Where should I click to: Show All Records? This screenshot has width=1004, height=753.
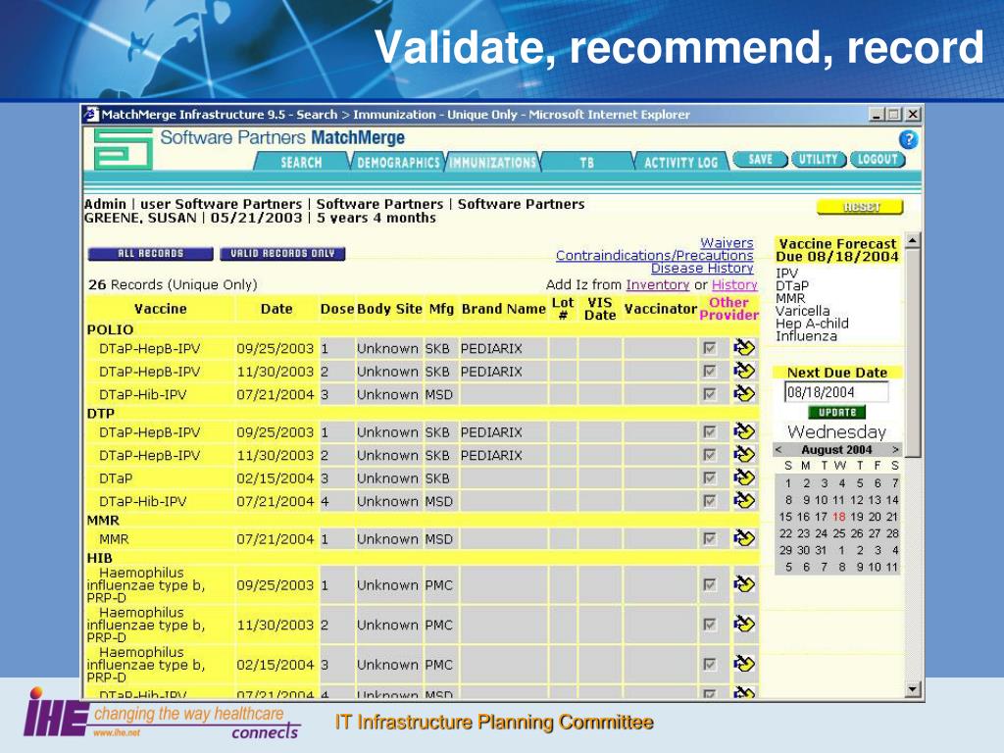coord(150,254)
